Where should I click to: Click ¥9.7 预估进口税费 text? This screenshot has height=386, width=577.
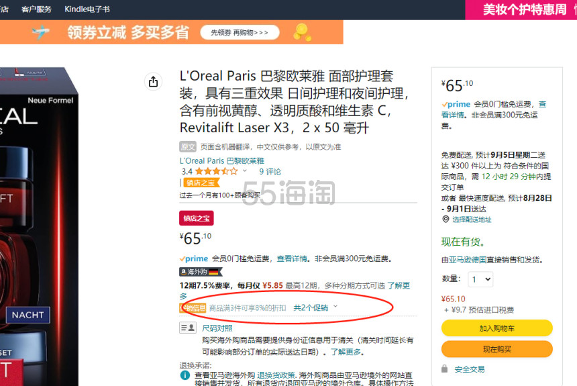pos(479,309)
